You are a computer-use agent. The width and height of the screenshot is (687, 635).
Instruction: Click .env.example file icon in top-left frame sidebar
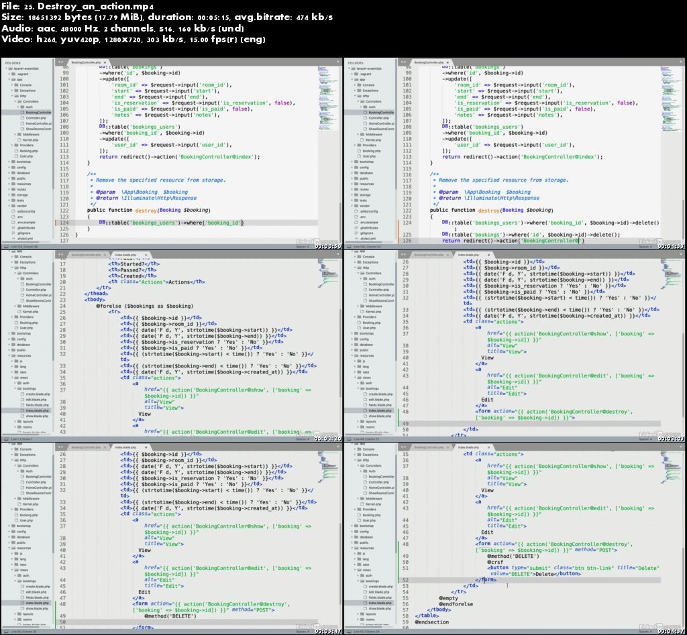pyautogui.click(x=14, y=222)
